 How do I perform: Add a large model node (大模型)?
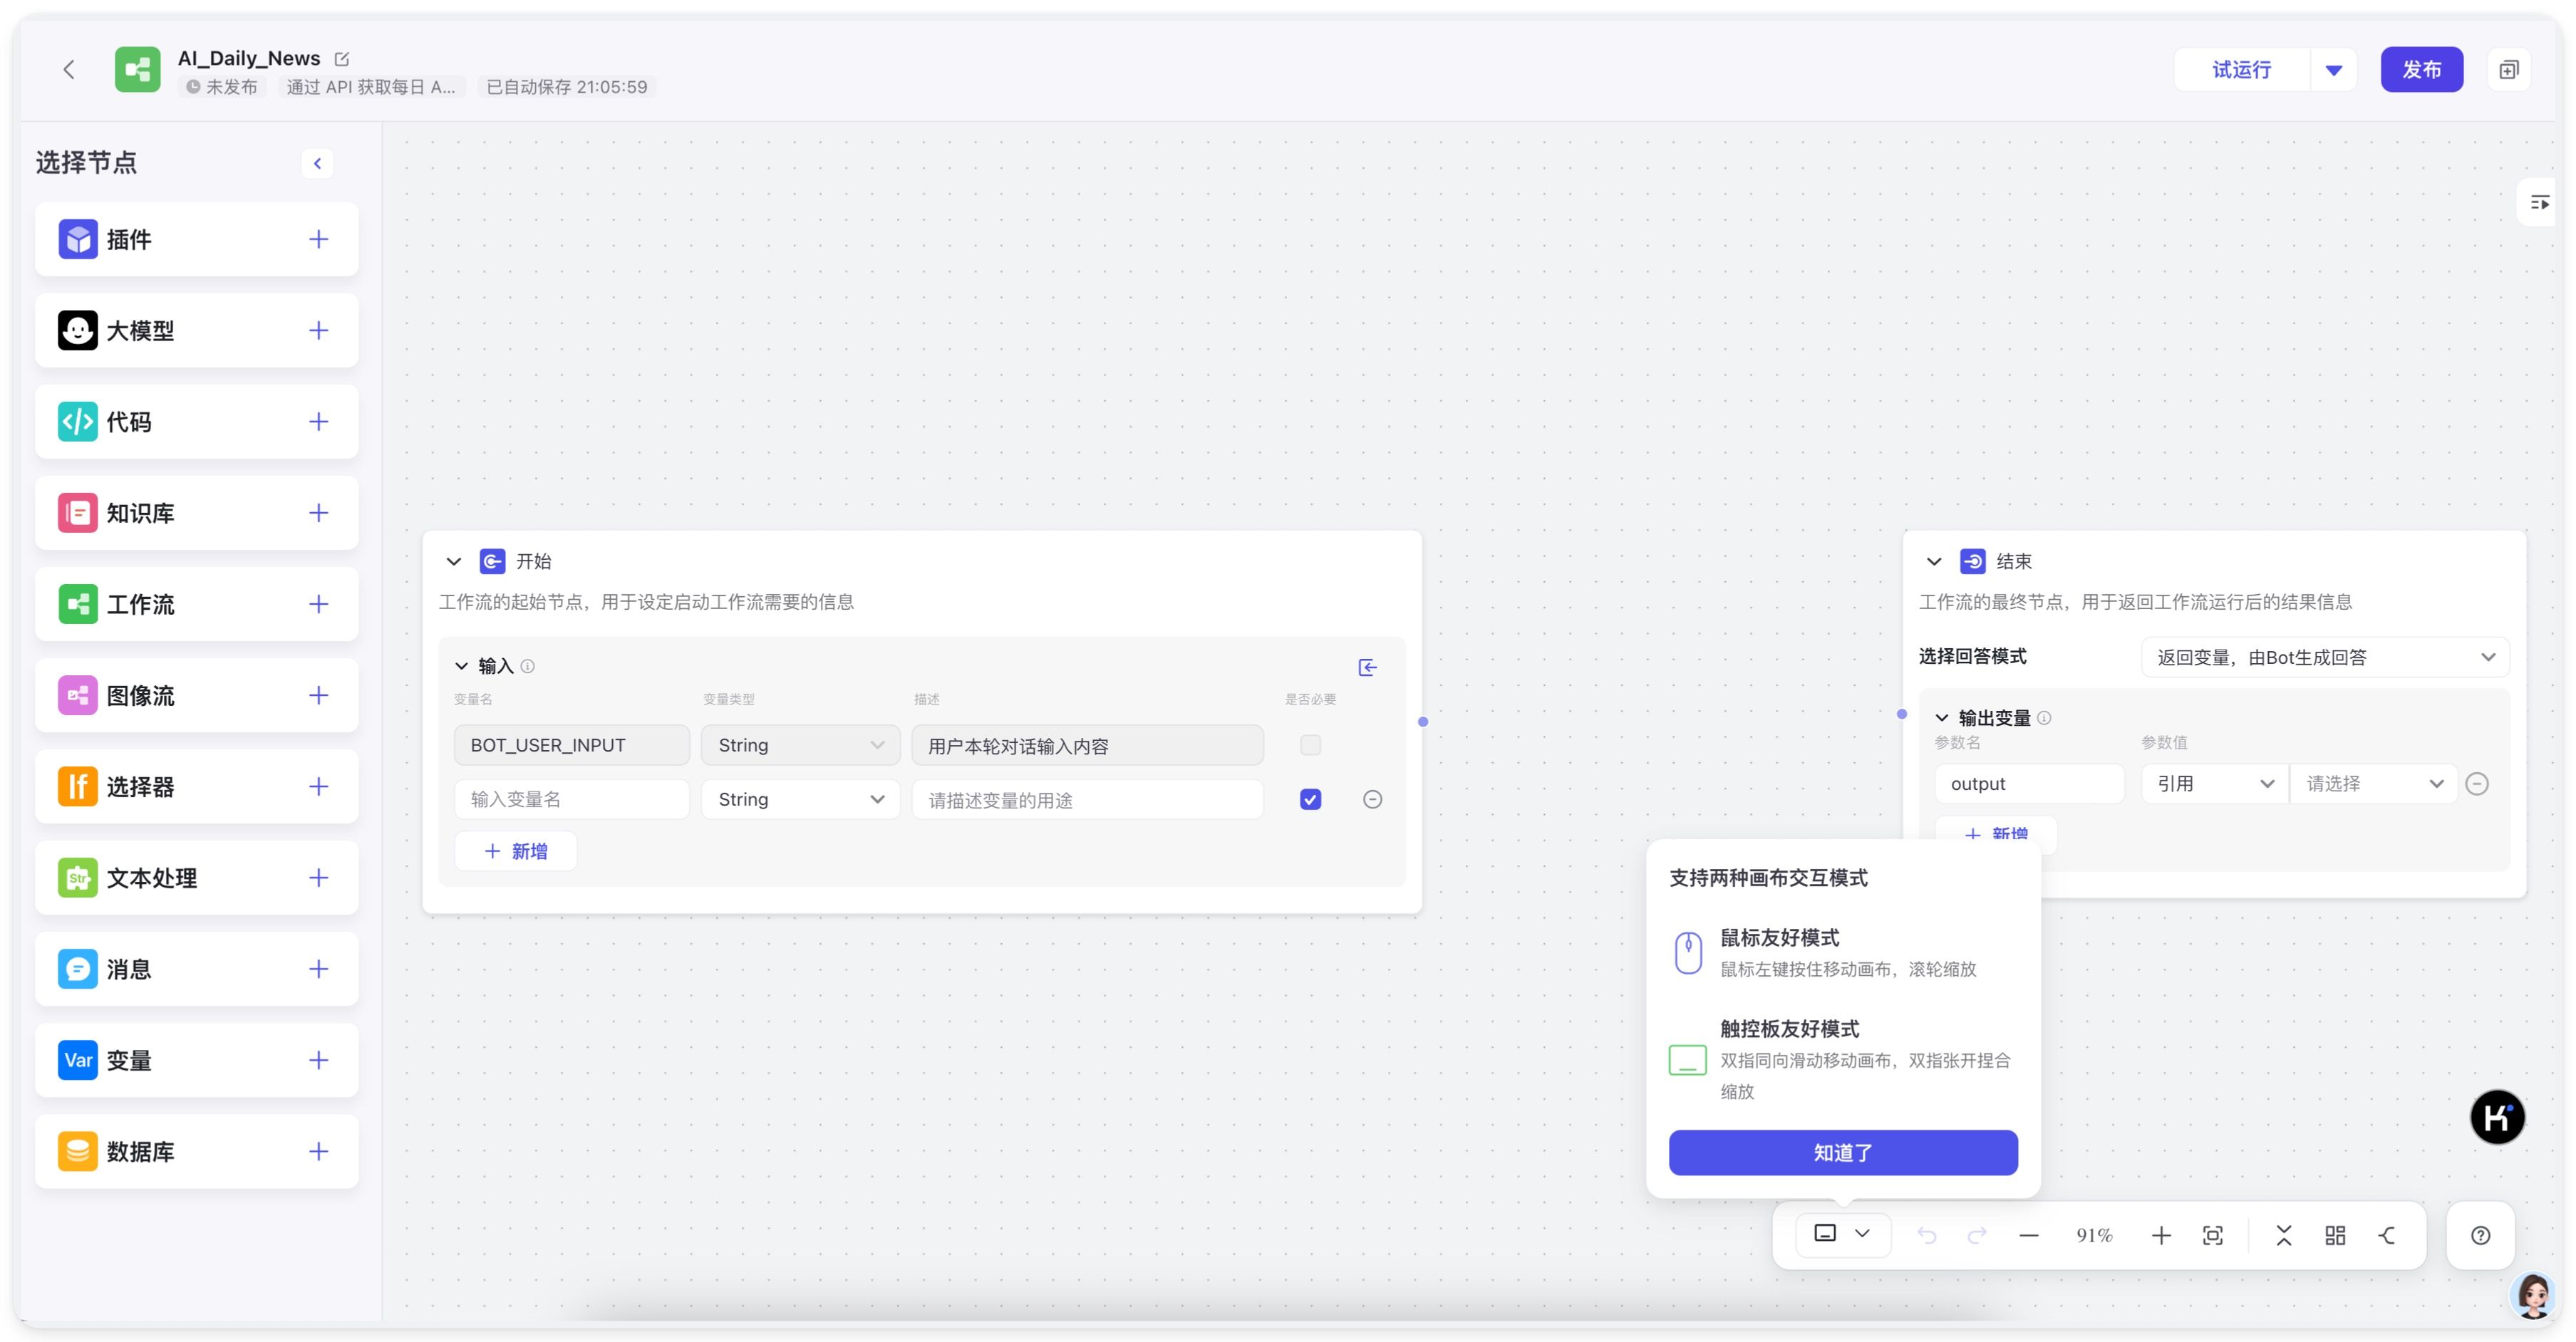click(318, 330)
